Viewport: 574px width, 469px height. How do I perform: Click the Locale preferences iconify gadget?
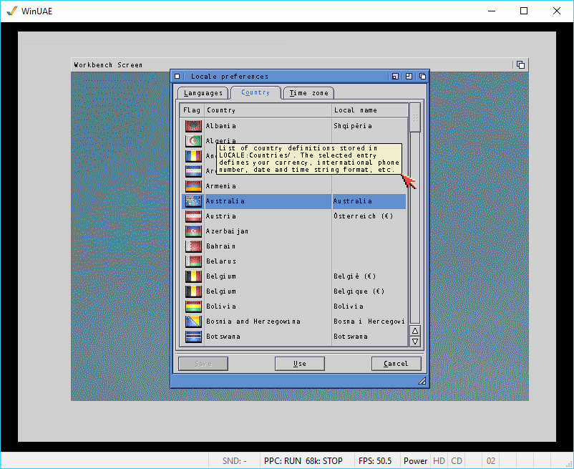pyautogui.click(x=395, y=76)
